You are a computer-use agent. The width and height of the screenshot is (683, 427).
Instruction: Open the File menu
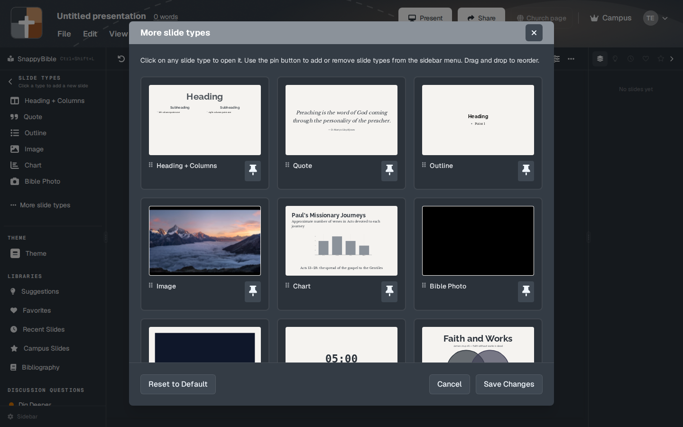pos(64,34)
